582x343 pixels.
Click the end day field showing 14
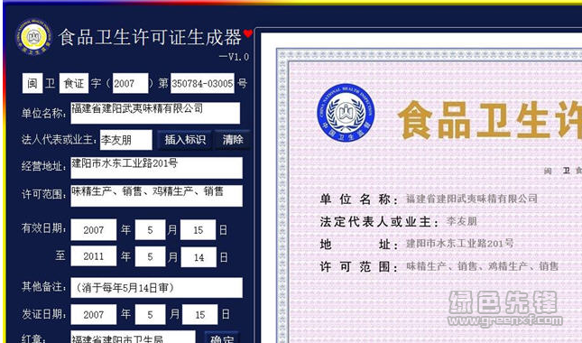click(199, 257)
